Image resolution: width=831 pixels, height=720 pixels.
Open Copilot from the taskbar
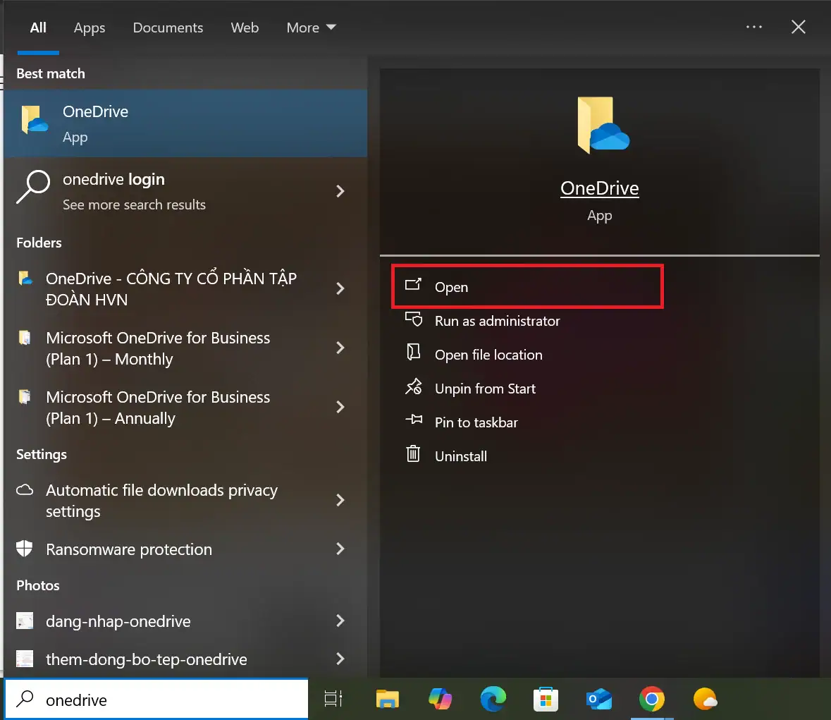point(440,699)
